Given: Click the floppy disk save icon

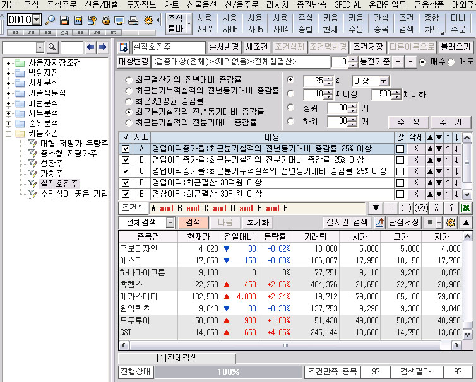Looking at the screenshot, I should click(64, 20).
